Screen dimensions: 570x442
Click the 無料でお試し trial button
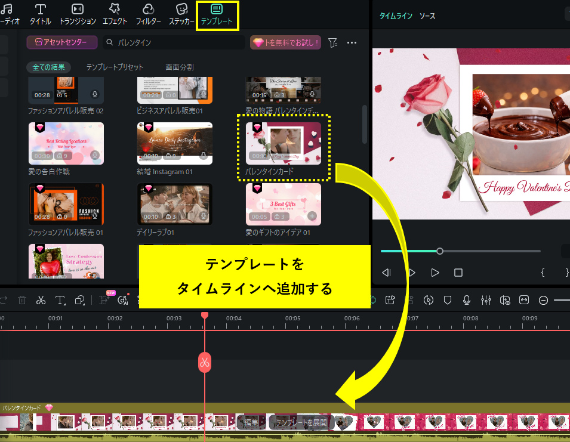click(x=285, y=42)
